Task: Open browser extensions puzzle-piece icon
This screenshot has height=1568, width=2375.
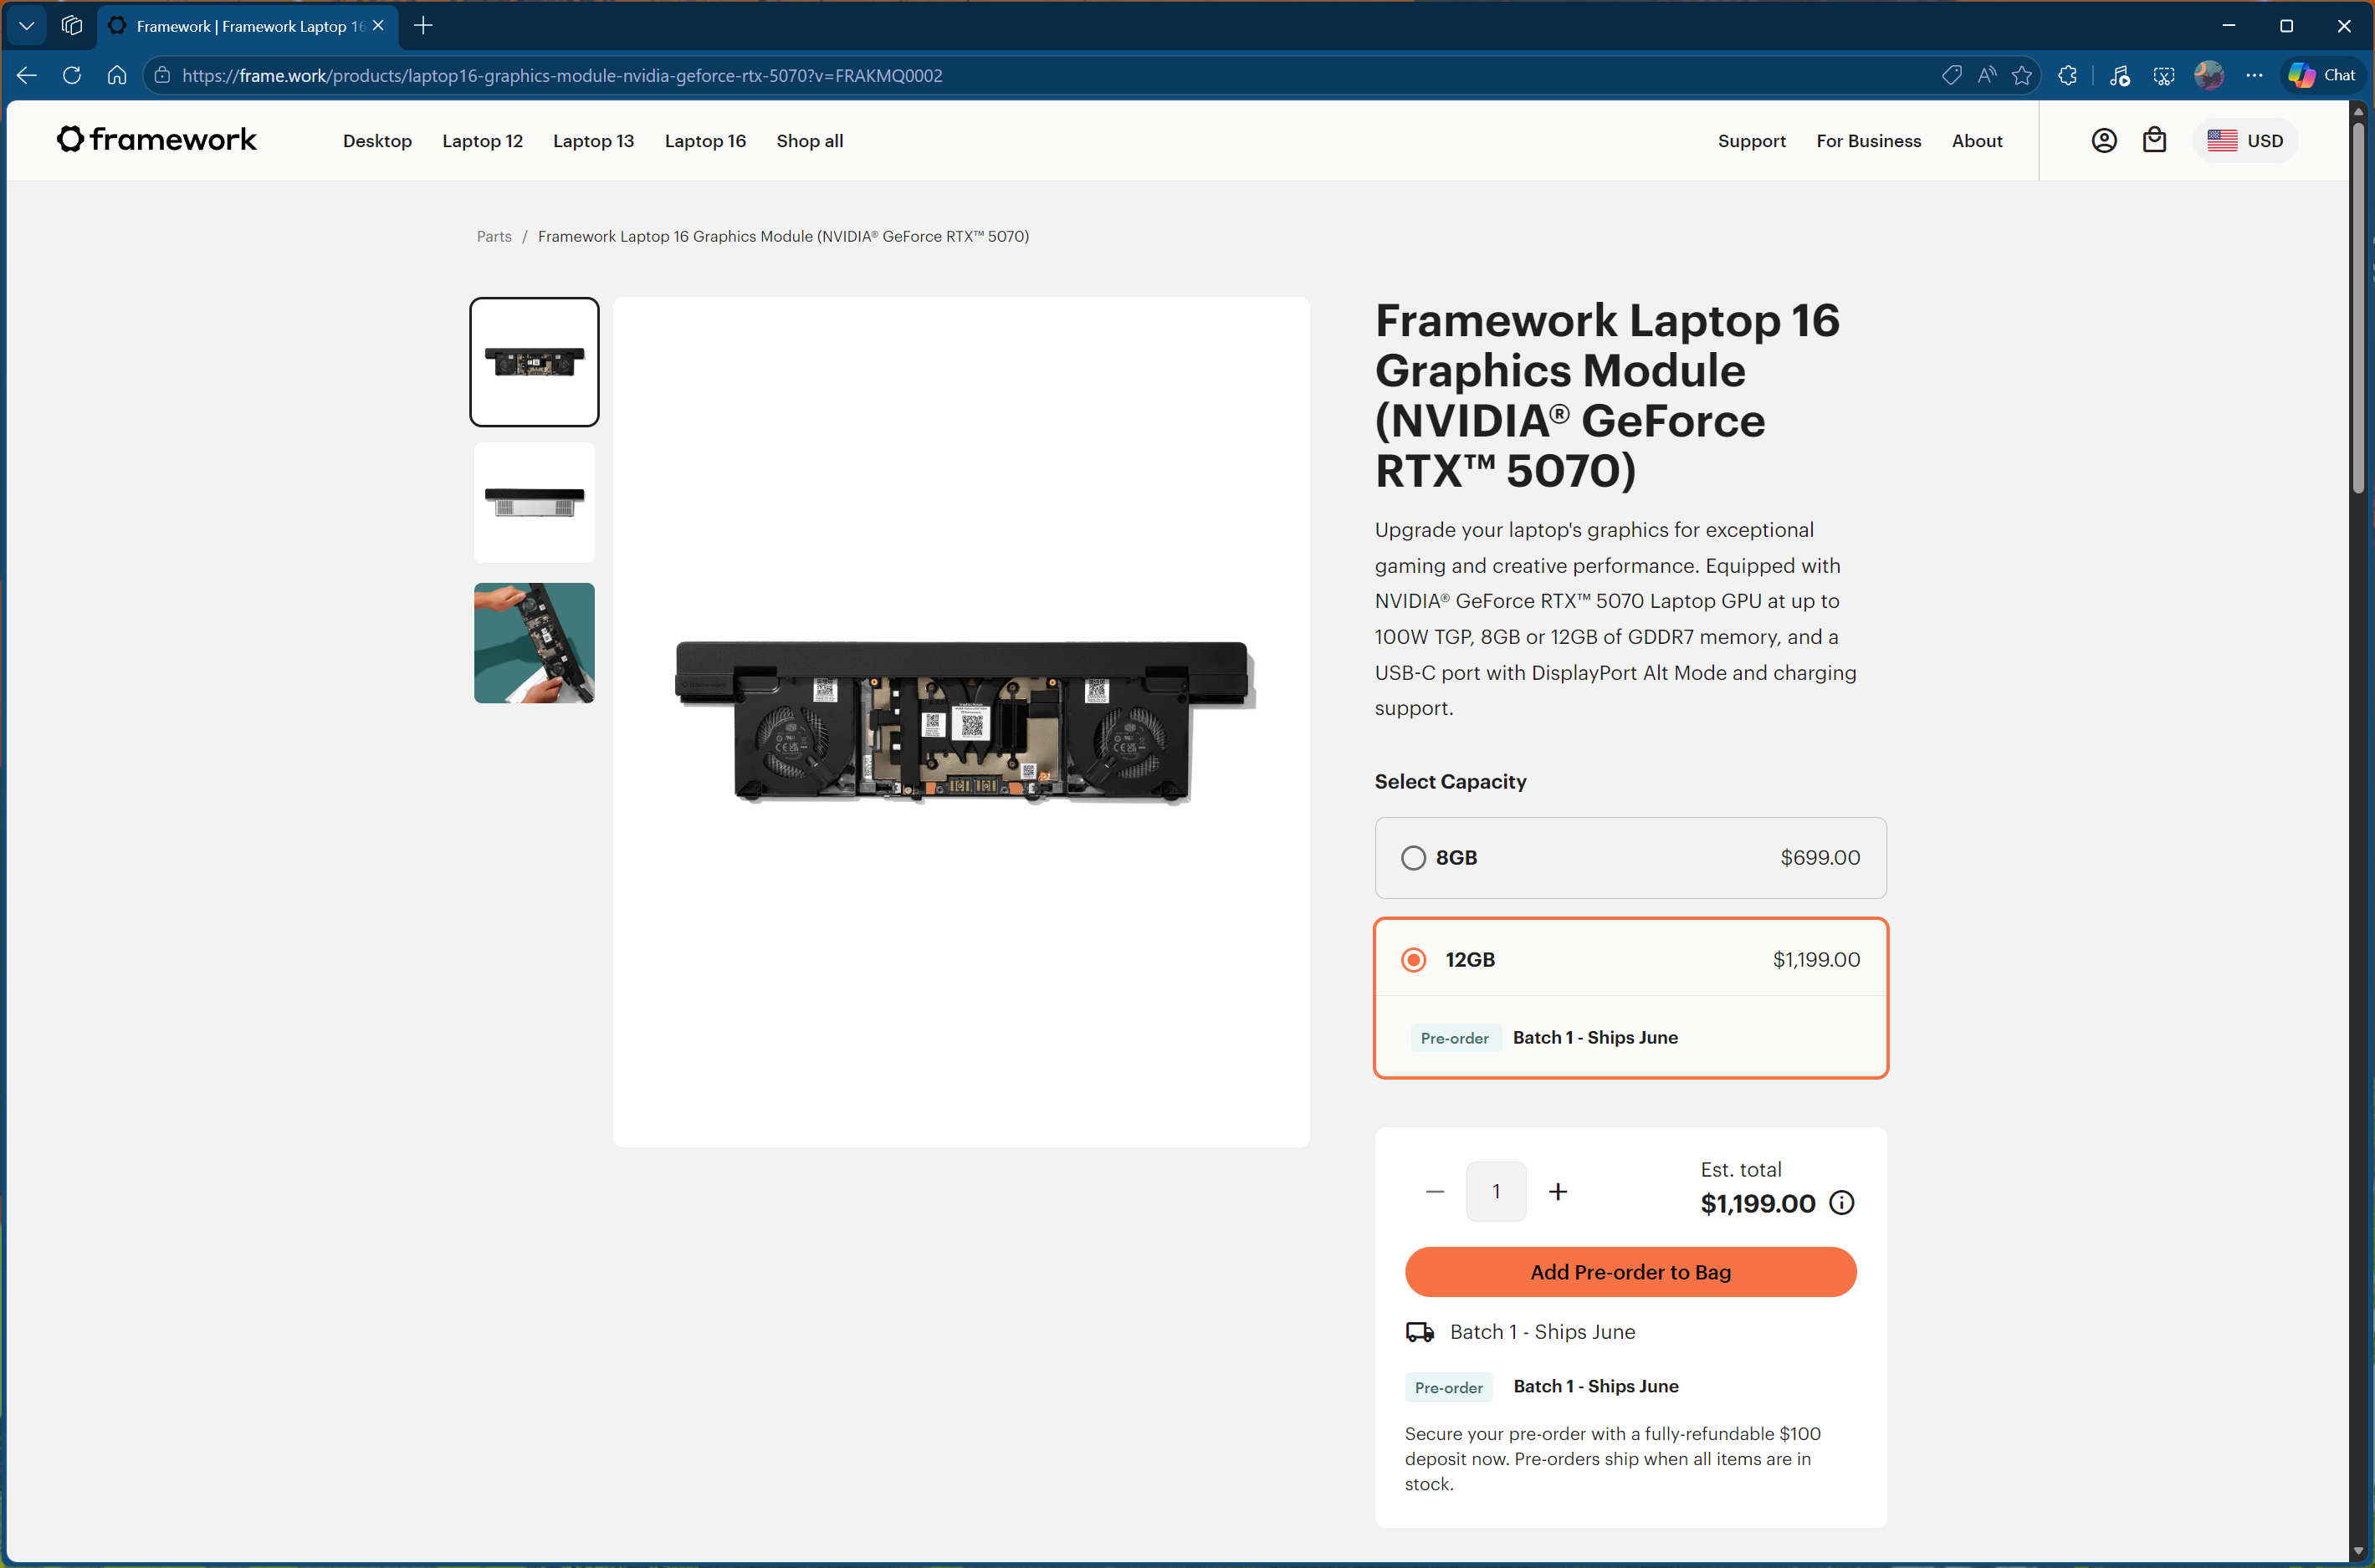Action: [2067, 75]
